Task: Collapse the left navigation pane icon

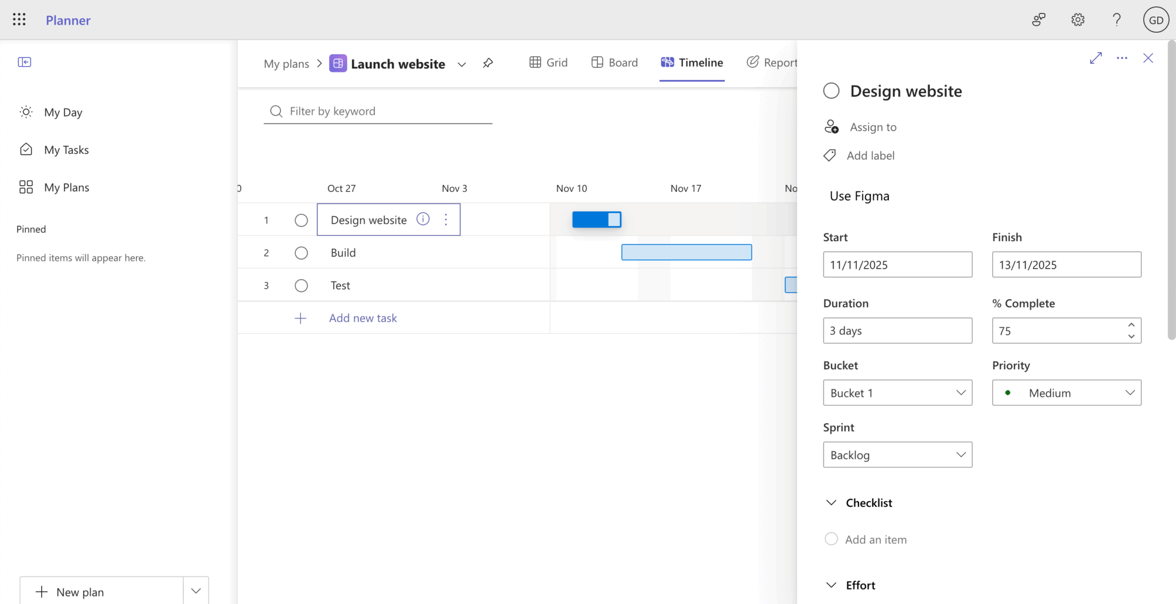Action: [25, 62]
